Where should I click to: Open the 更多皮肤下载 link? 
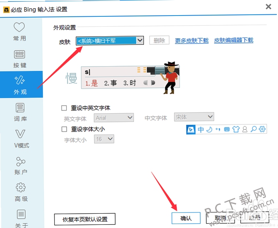pos(192,41)
